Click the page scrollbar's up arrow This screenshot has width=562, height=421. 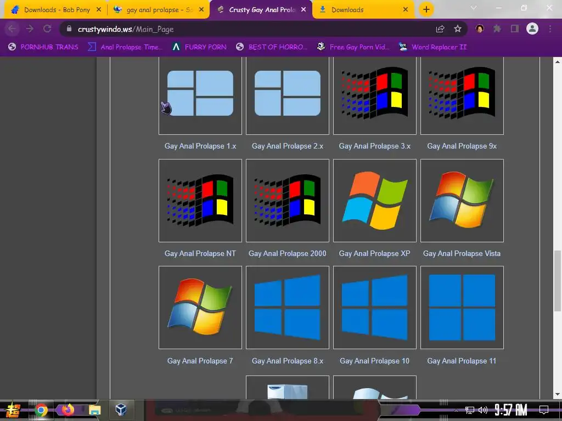point(558,61)
